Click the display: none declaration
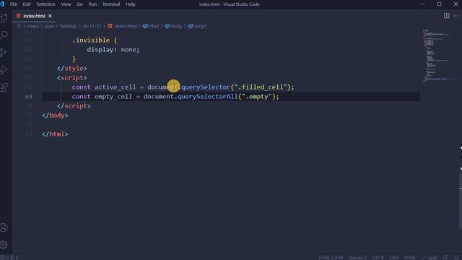 (x=113, y=50)
